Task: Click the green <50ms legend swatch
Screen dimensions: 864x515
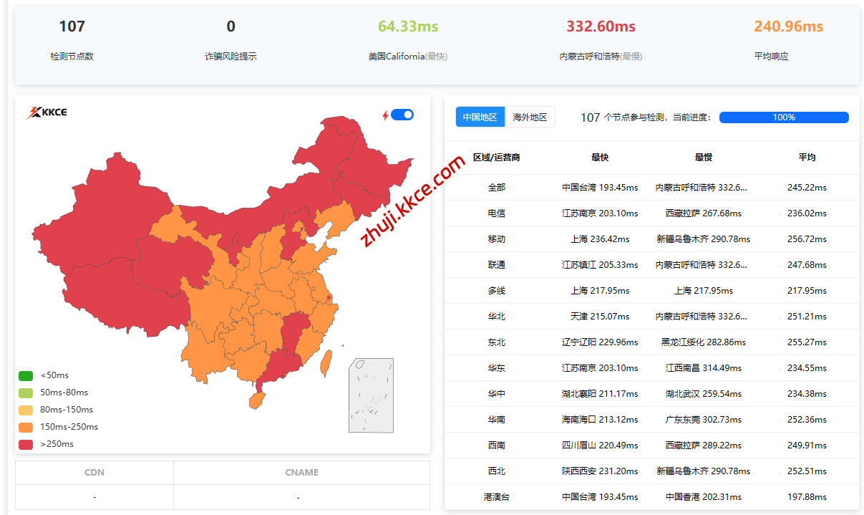Action: click(x=26, y=375)
